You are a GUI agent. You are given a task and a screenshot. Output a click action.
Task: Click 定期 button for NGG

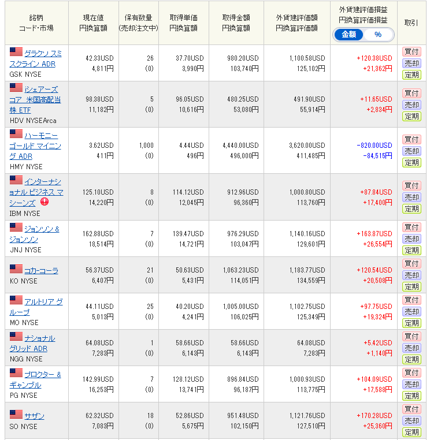(412, 360)
